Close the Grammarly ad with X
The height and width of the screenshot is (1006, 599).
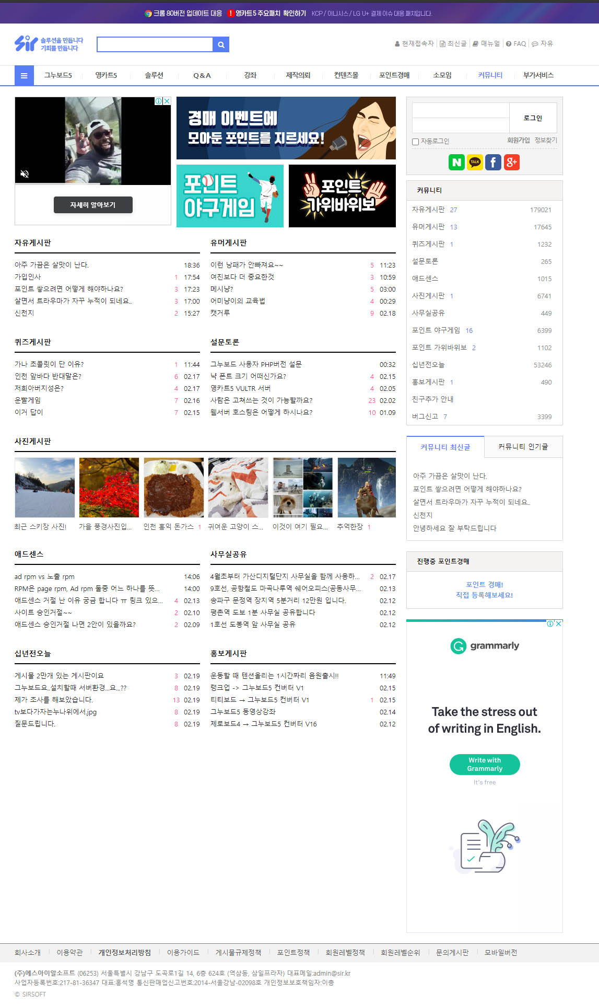pyautogui.click(x=558, y=623)
